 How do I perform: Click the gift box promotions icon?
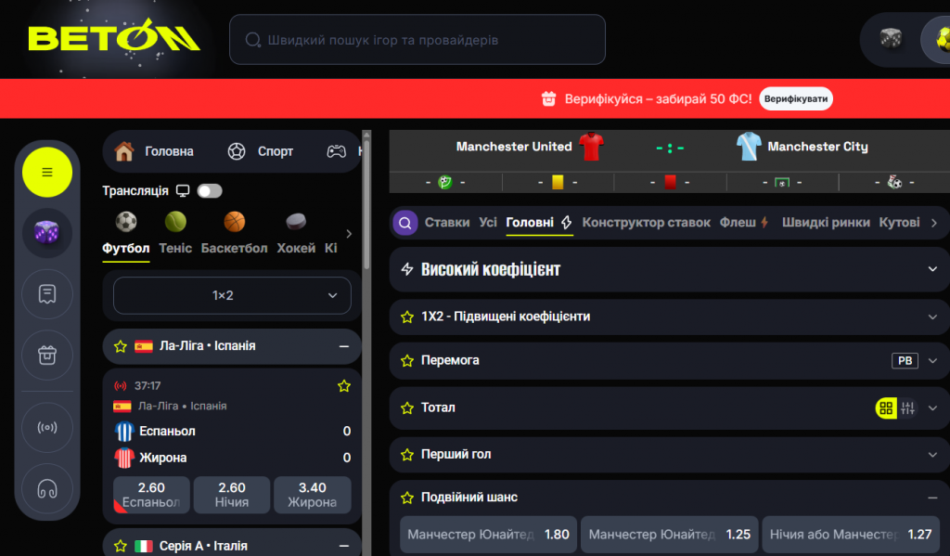47,356
